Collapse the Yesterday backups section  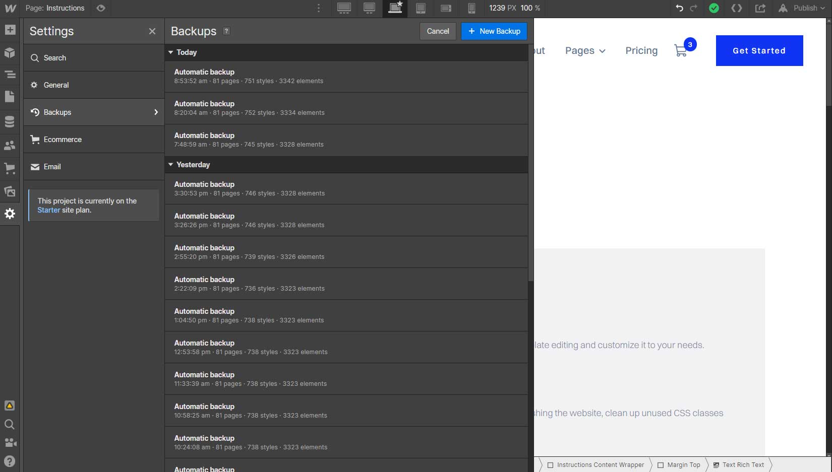coord(171,164)
